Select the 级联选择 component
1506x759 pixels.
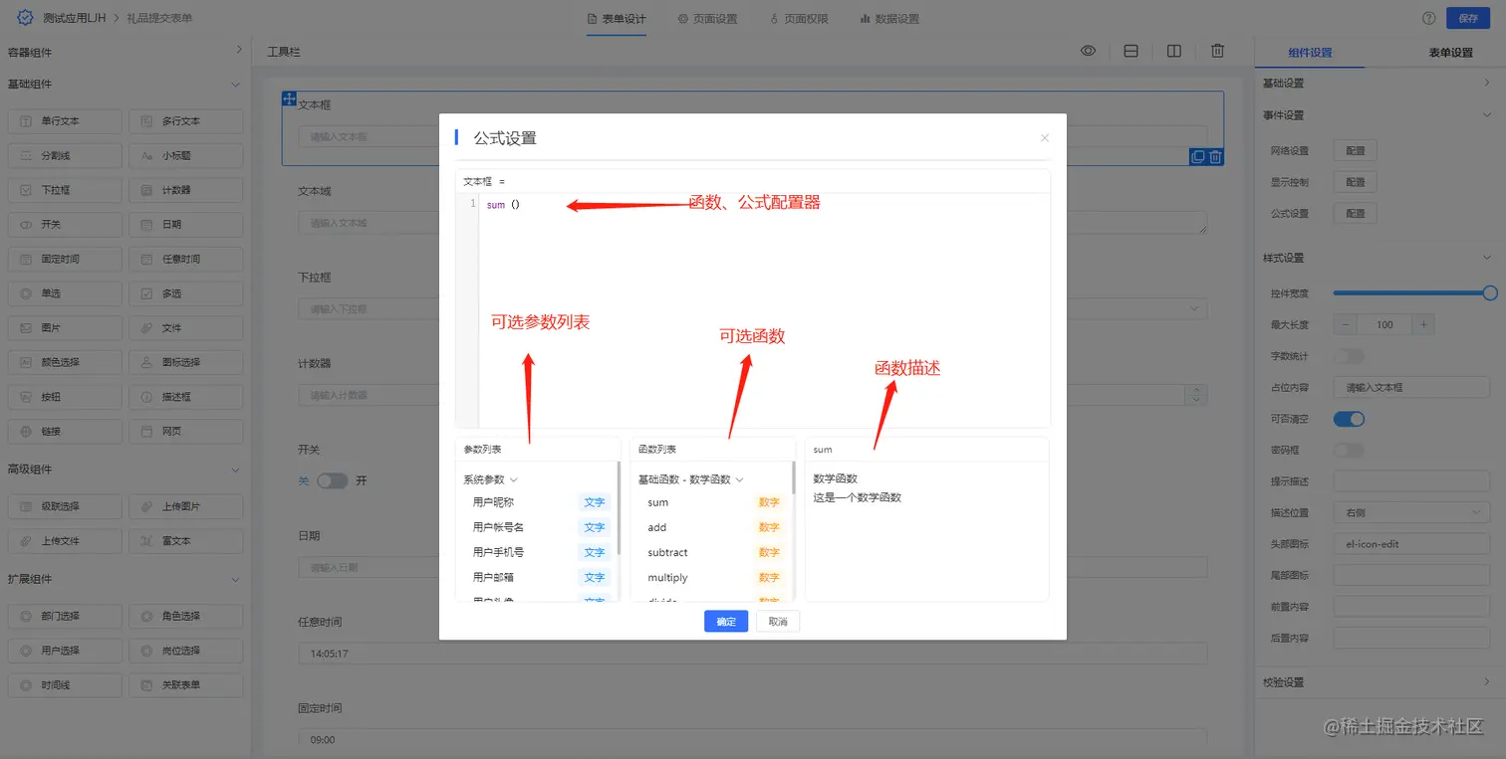(x=65, y=506)
